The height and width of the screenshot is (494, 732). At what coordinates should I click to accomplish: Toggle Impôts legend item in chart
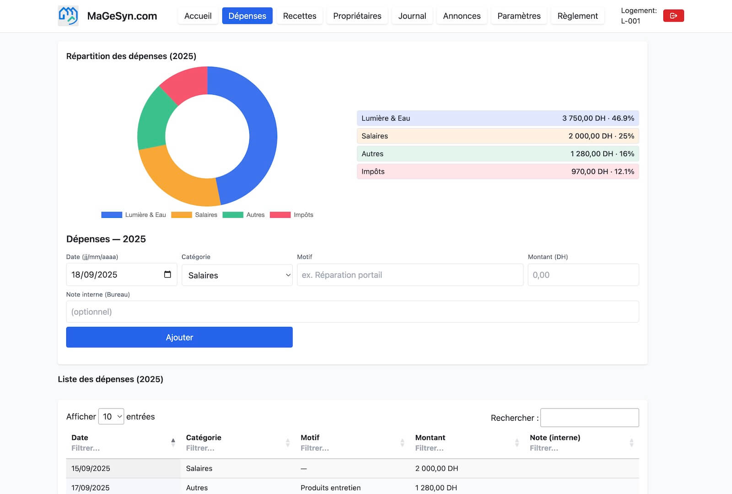(292, 215)
